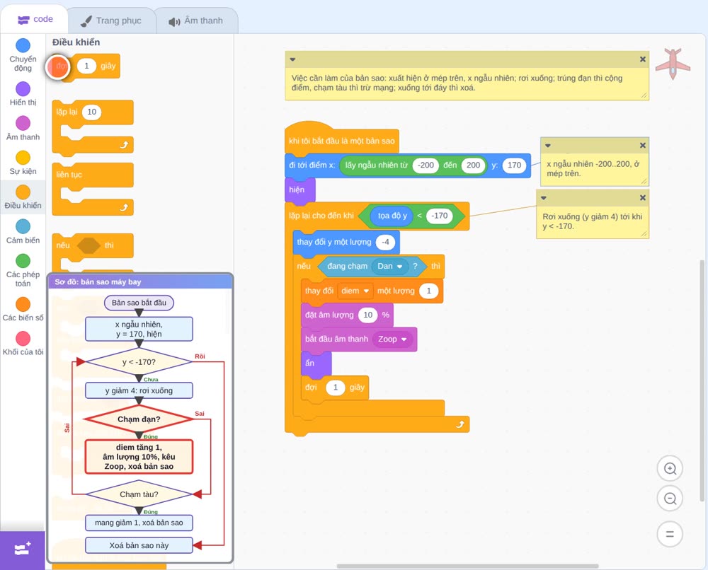Reset workspace zoom with the equals button

(x=670, y=535)
